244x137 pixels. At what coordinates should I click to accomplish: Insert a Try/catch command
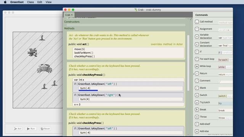pos(205,102)
